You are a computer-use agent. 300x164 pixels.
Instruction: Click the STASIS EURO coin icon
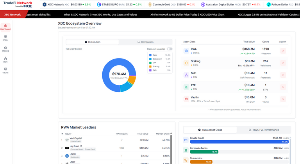[99, 4]
